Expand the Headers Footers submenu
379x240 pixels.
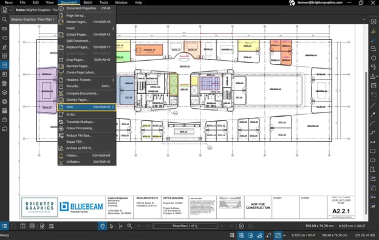pyautogui.click(x=87, y=80)
